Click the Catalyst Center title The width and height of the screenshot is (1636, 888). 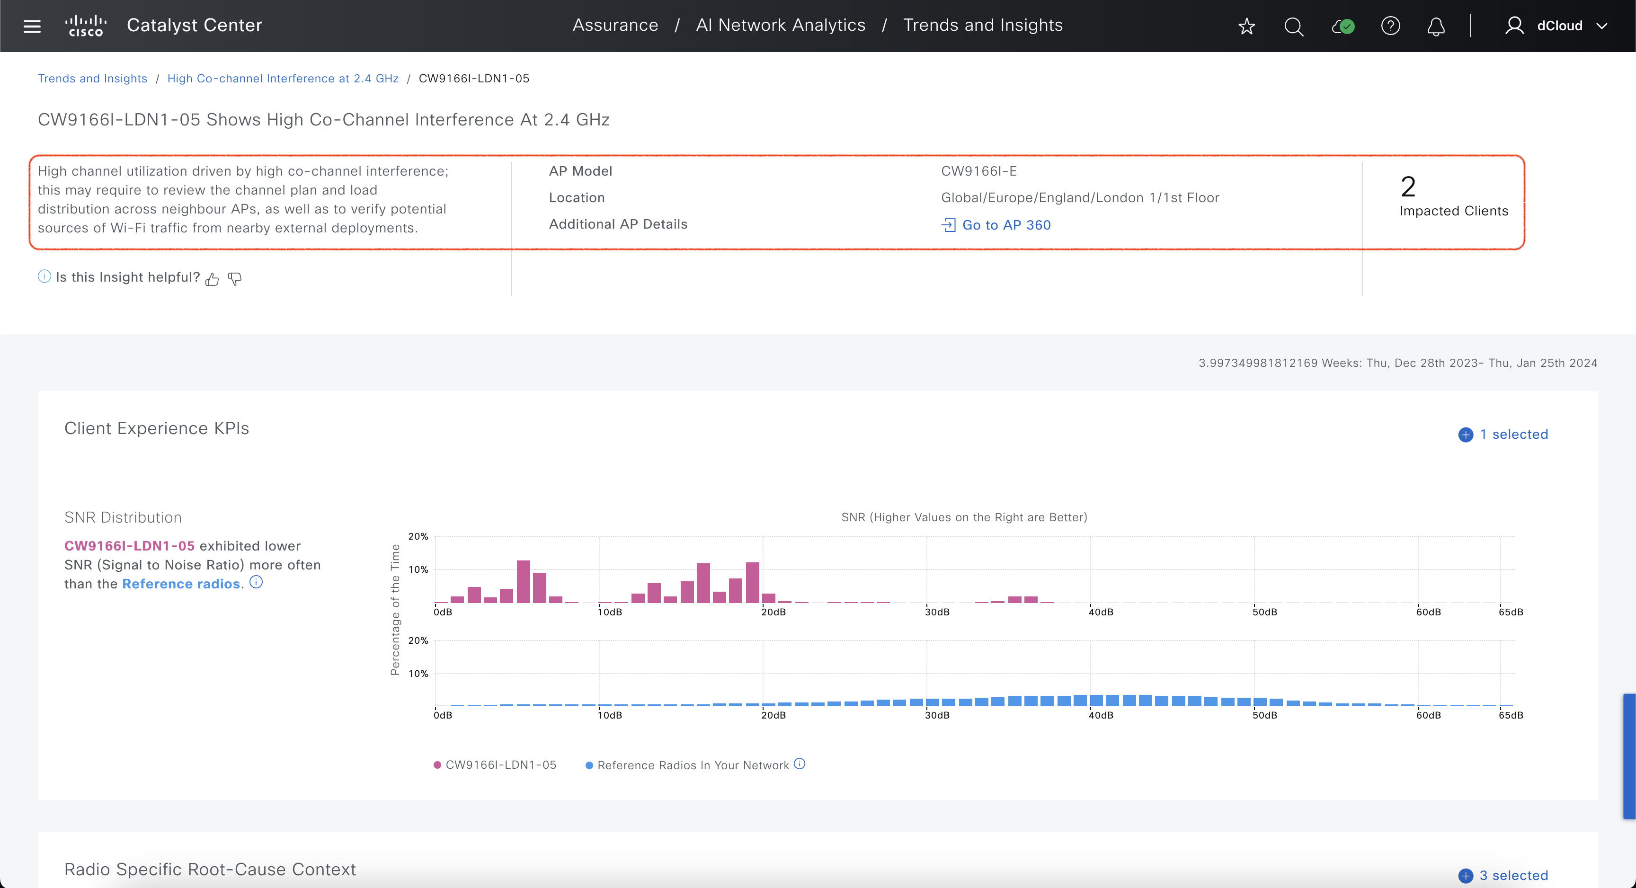pyautogui.click(x=195, y=26)
